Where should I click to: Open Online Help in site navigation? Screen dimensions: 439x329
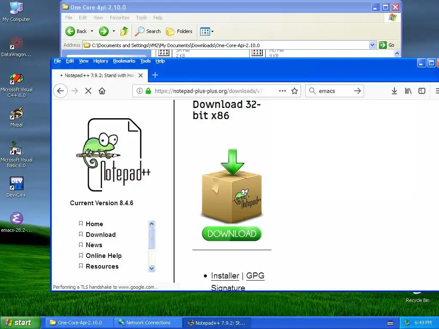104,255
